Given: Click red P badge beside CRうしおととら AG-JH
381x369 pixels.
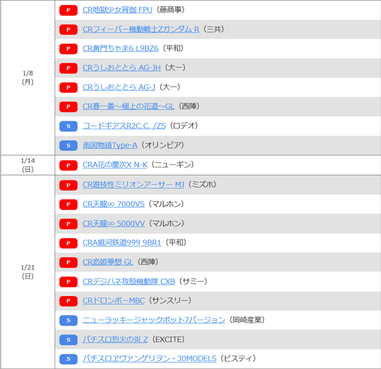Looking at the screenshot, I should pos(69,68).
